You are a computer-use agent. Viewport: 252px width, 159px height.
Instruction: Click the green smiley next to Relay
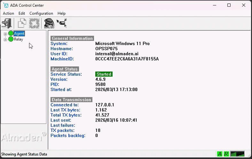(11, 39)
